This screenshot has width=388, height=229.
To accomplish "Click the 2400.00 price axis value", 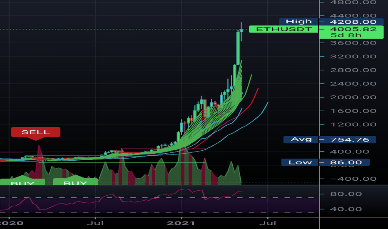I will click(x=353, y=84).
